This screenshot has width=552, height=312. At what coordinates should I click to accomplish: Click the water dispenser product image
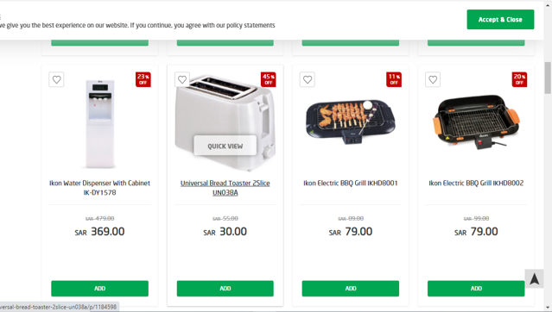[100, 123]
